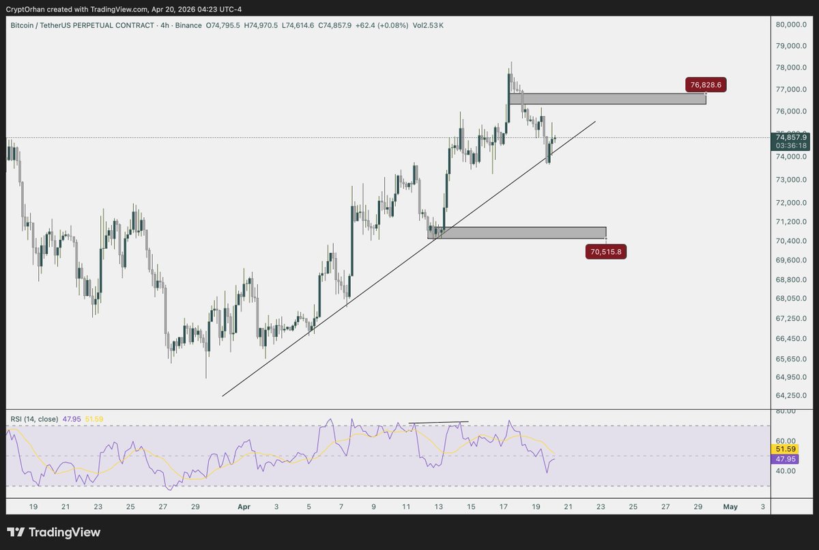
Task: Click the 76,000.0 price axis label
Action: click(x=792, y=111)
